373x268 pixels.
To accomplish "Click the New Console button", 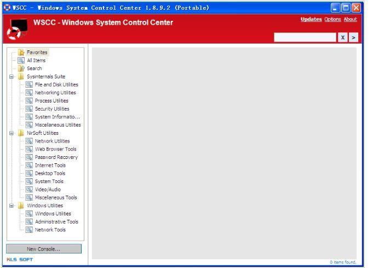I will [44, 249].
